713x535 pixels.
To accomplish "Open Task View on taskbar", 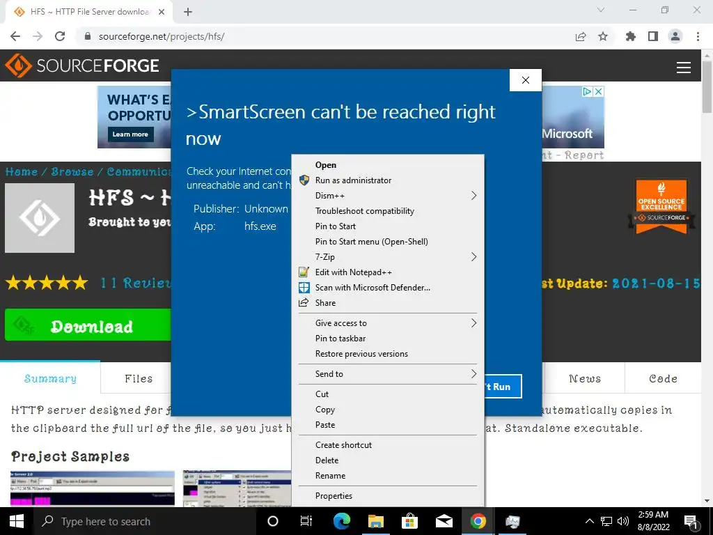I will 306,521.
